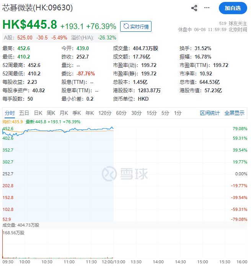Click the opening volume spike bar at 09:30

pyautogui.click(x=3, y=244)
